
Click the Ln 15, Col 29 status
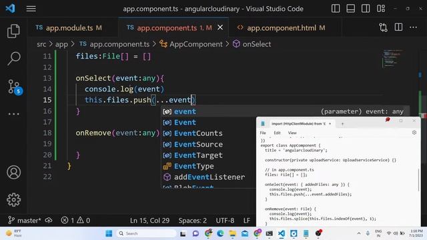[149, 220]
